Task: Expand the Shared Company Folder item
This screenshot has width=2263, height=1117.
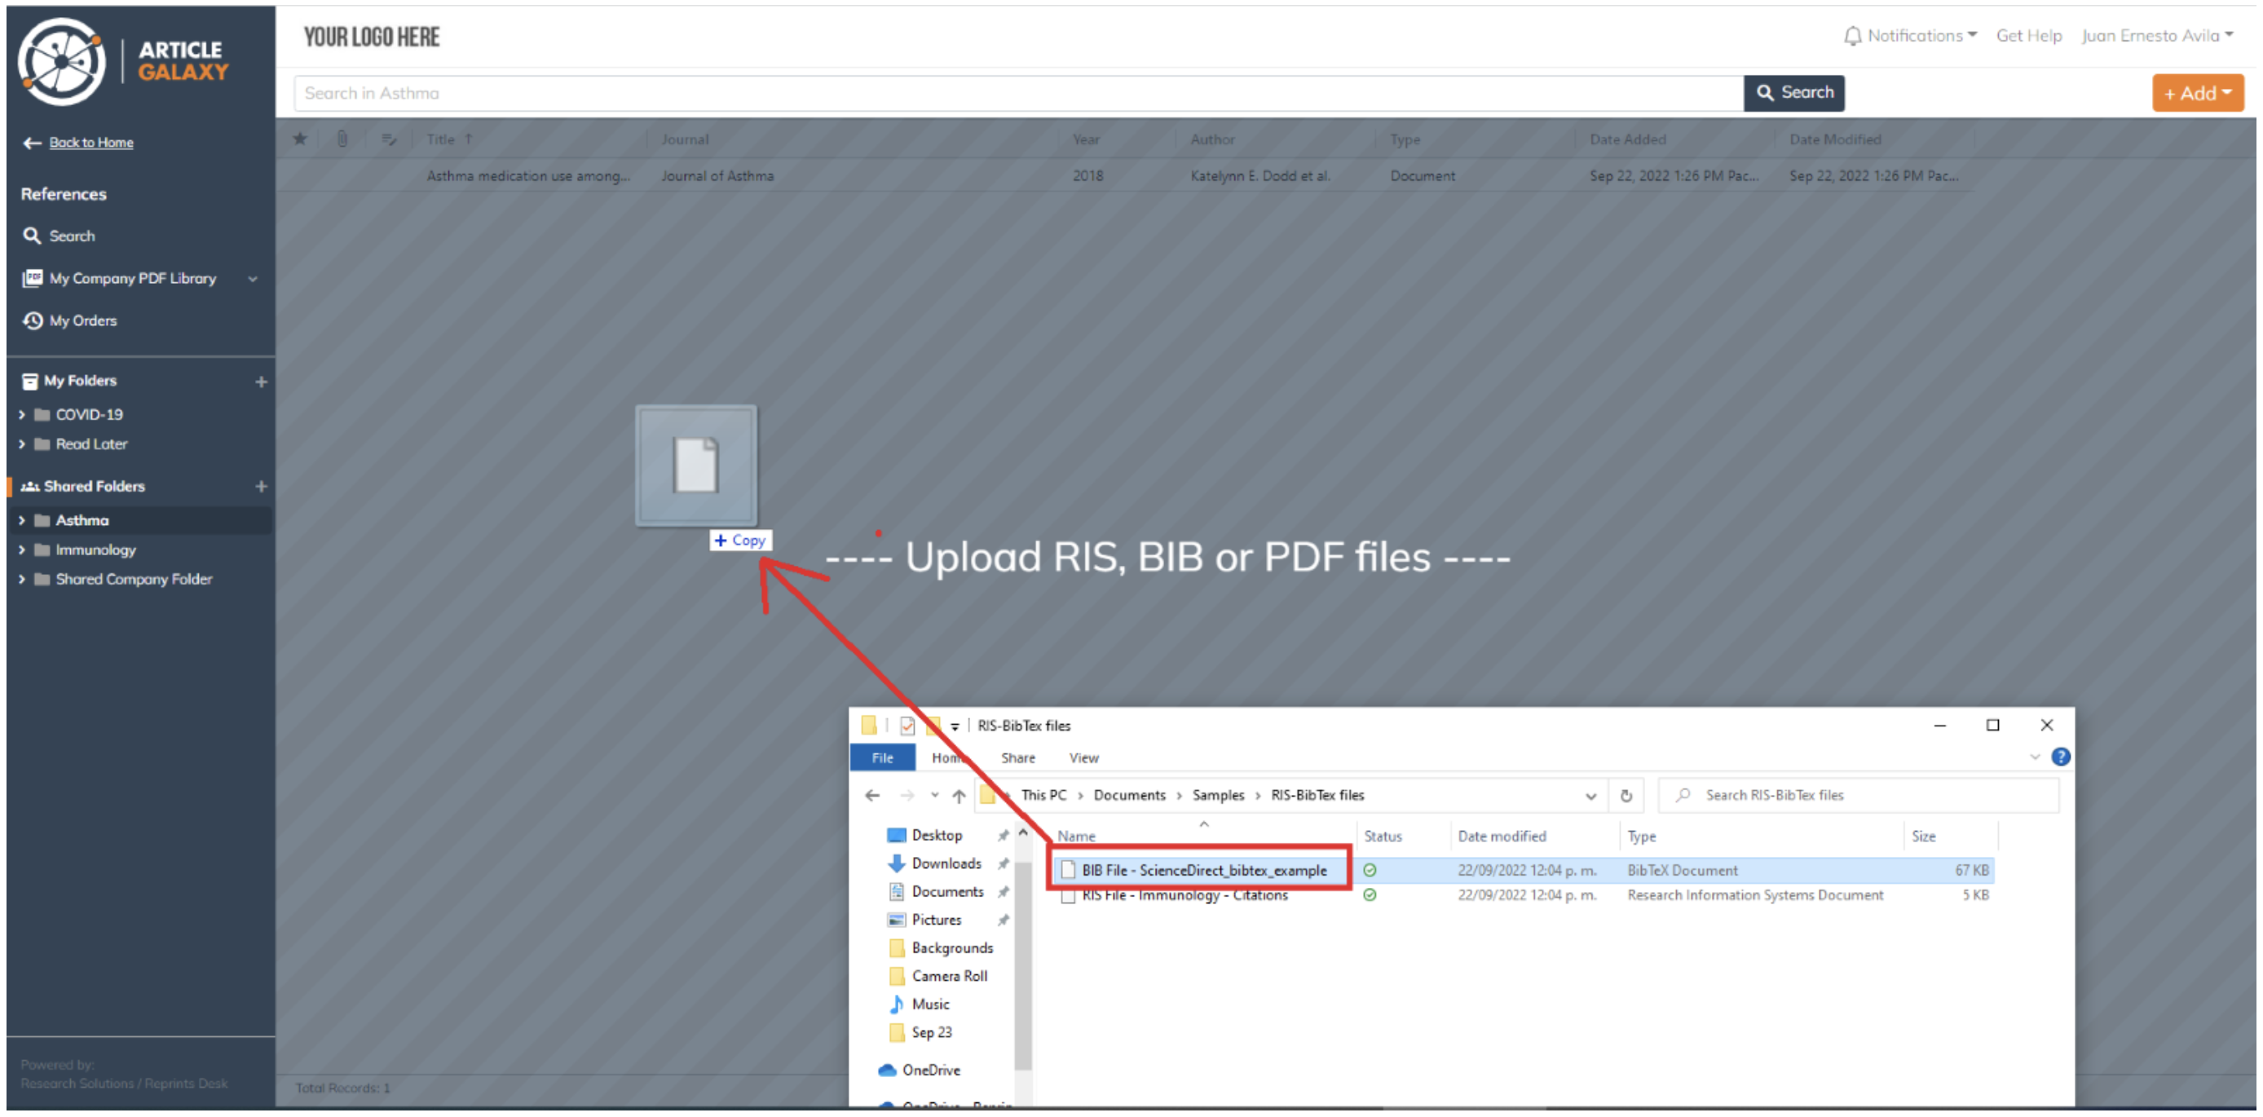Action: [x=15, y=577]
